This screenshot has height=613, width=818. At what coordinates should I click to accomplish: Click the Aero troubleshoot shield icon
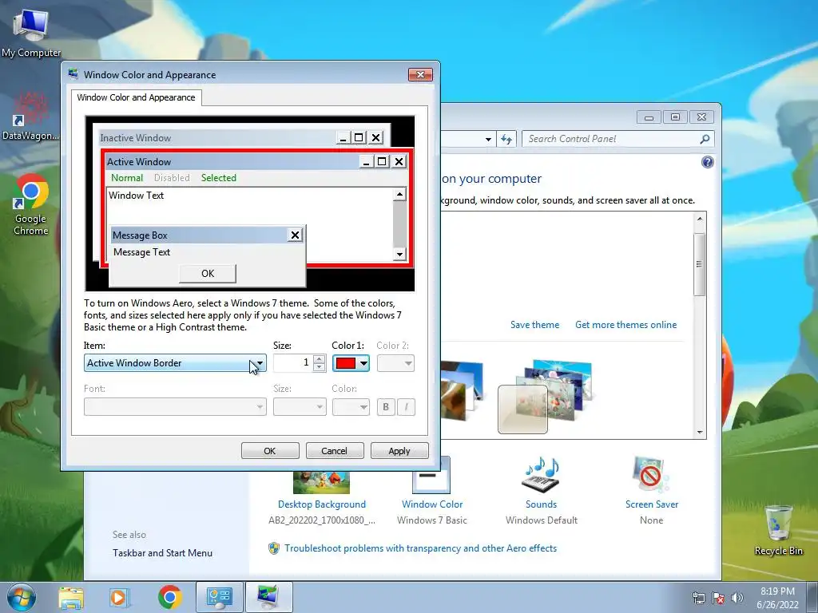tap(274, 548)
